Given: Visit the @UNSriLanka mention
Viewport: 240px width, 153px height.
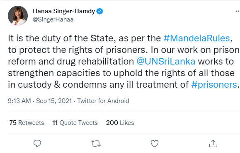Looking at the screenshot, I should [x=166, y=61].
